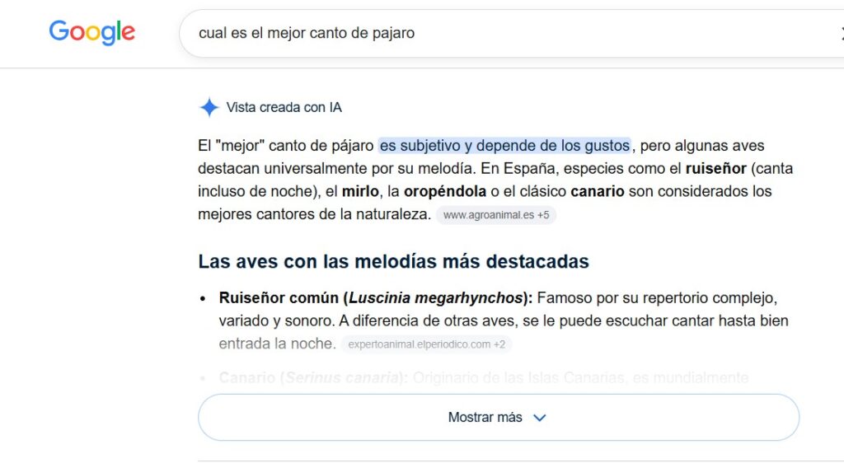Click the bold word 'ruiseñor' in the first paragraph
844x463 pixels.
[x=716, y=169]
